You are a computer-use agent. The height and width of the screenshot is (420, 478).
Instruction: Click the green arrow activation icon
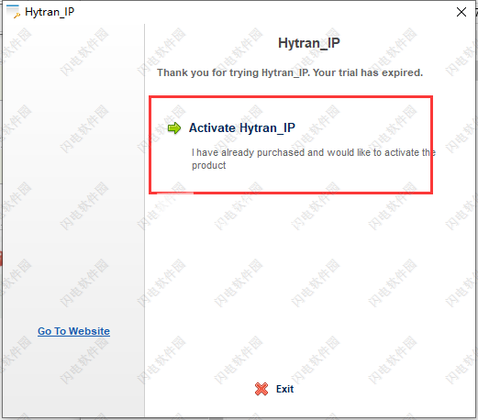point(174,127)
